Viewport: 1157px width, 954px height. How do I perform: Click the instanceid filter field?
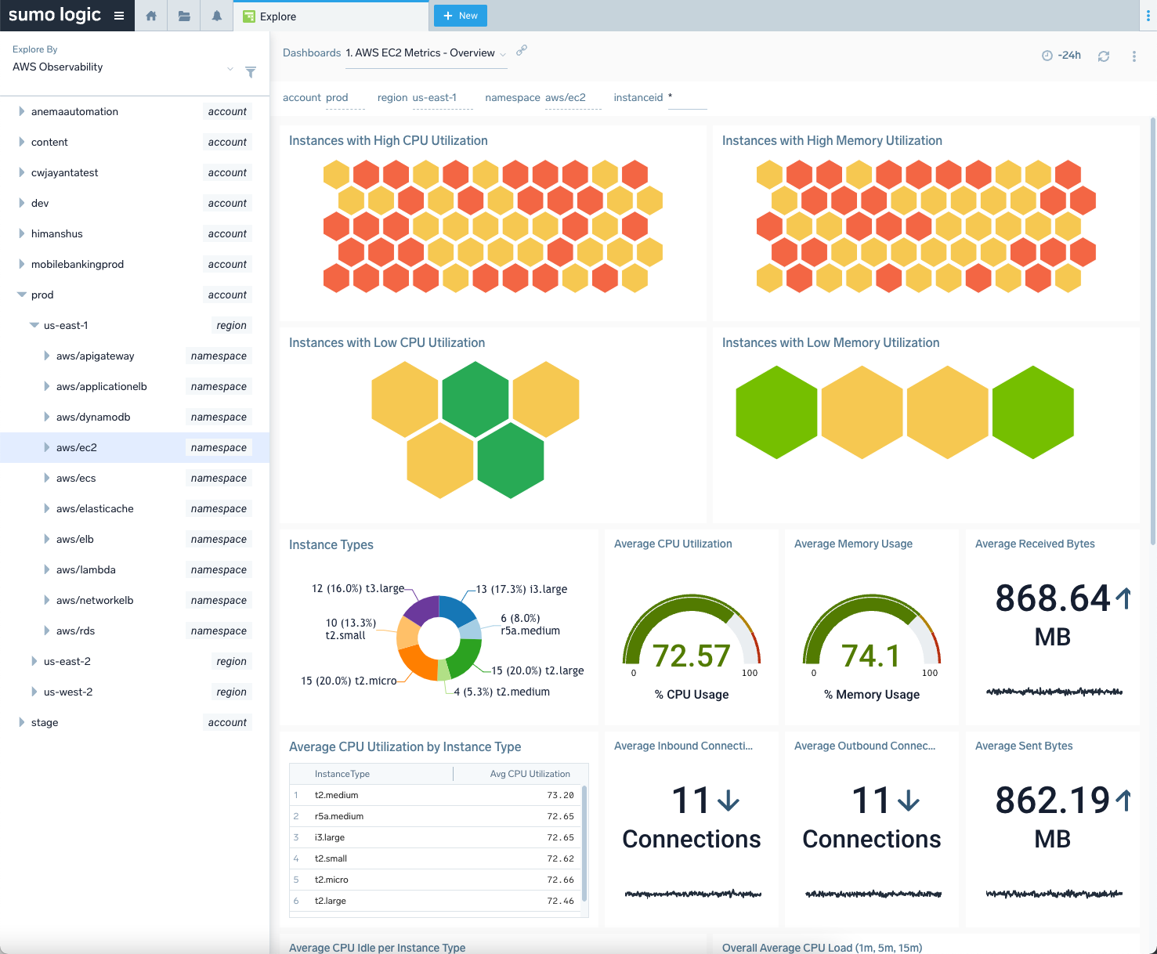(x=687, y=98)
